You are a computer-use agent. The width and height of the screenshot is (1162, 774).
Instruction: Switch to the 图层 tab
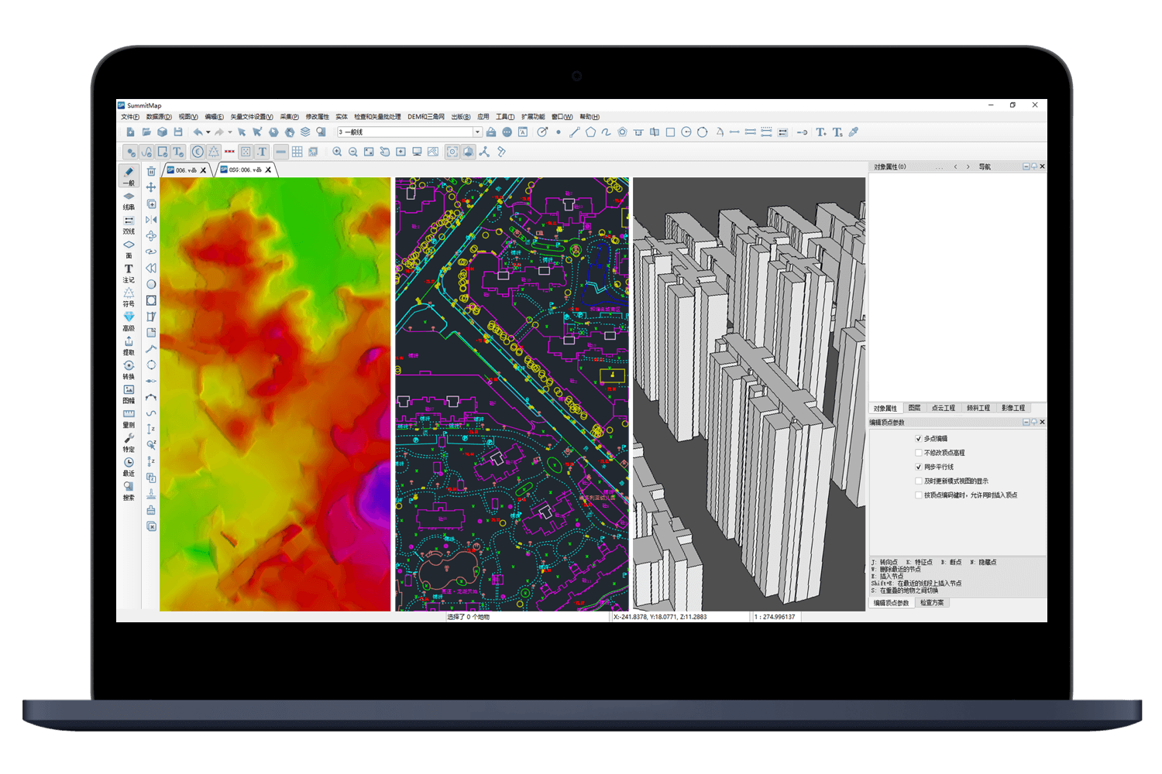click(x=914, y=408)
